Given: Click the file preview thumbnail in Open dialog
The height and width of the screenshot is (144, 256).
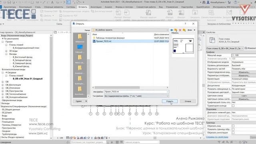Looking at the screenshot, I should tap(183, 46).
